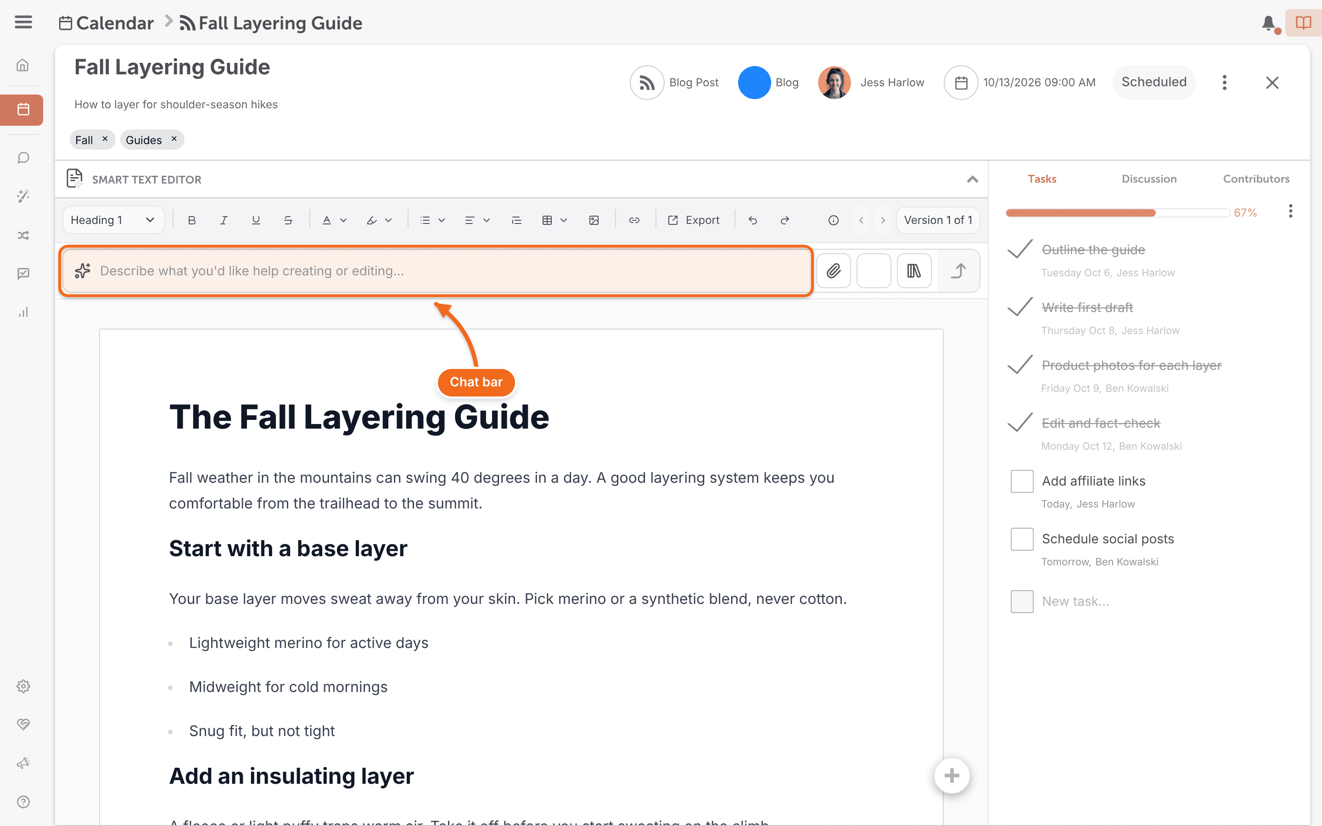Toggle bold formatting
This screenshot has width=1322, height=826.
tap(192, 220)
